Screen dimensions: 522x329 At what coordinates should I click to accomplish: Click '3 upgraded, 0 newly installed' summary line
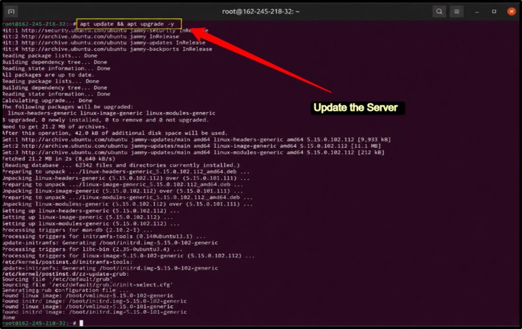pyautogui.click(x=106, y=120)
